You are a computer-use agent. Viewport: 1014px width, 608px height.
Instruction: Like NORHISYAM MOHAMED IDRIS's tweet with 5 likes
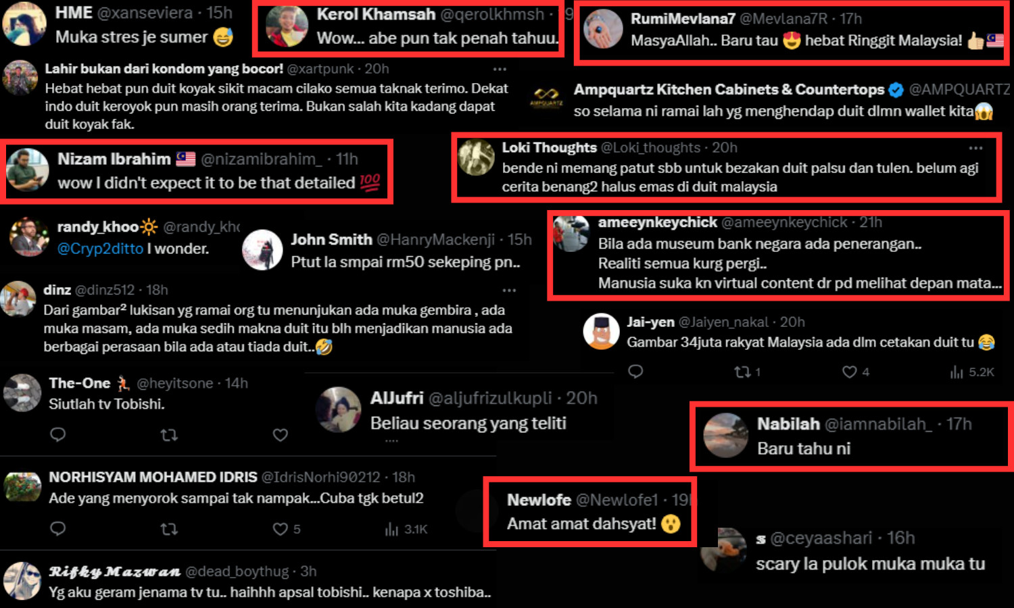click(x=287, y=529)
